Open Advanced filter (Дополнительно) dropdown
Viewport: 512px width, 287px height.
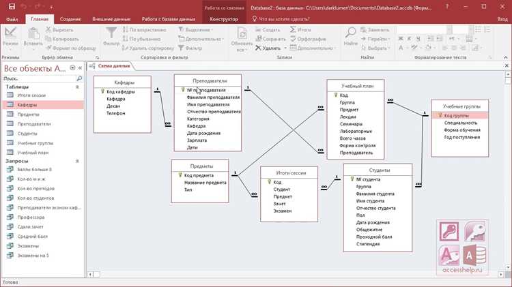201,39
